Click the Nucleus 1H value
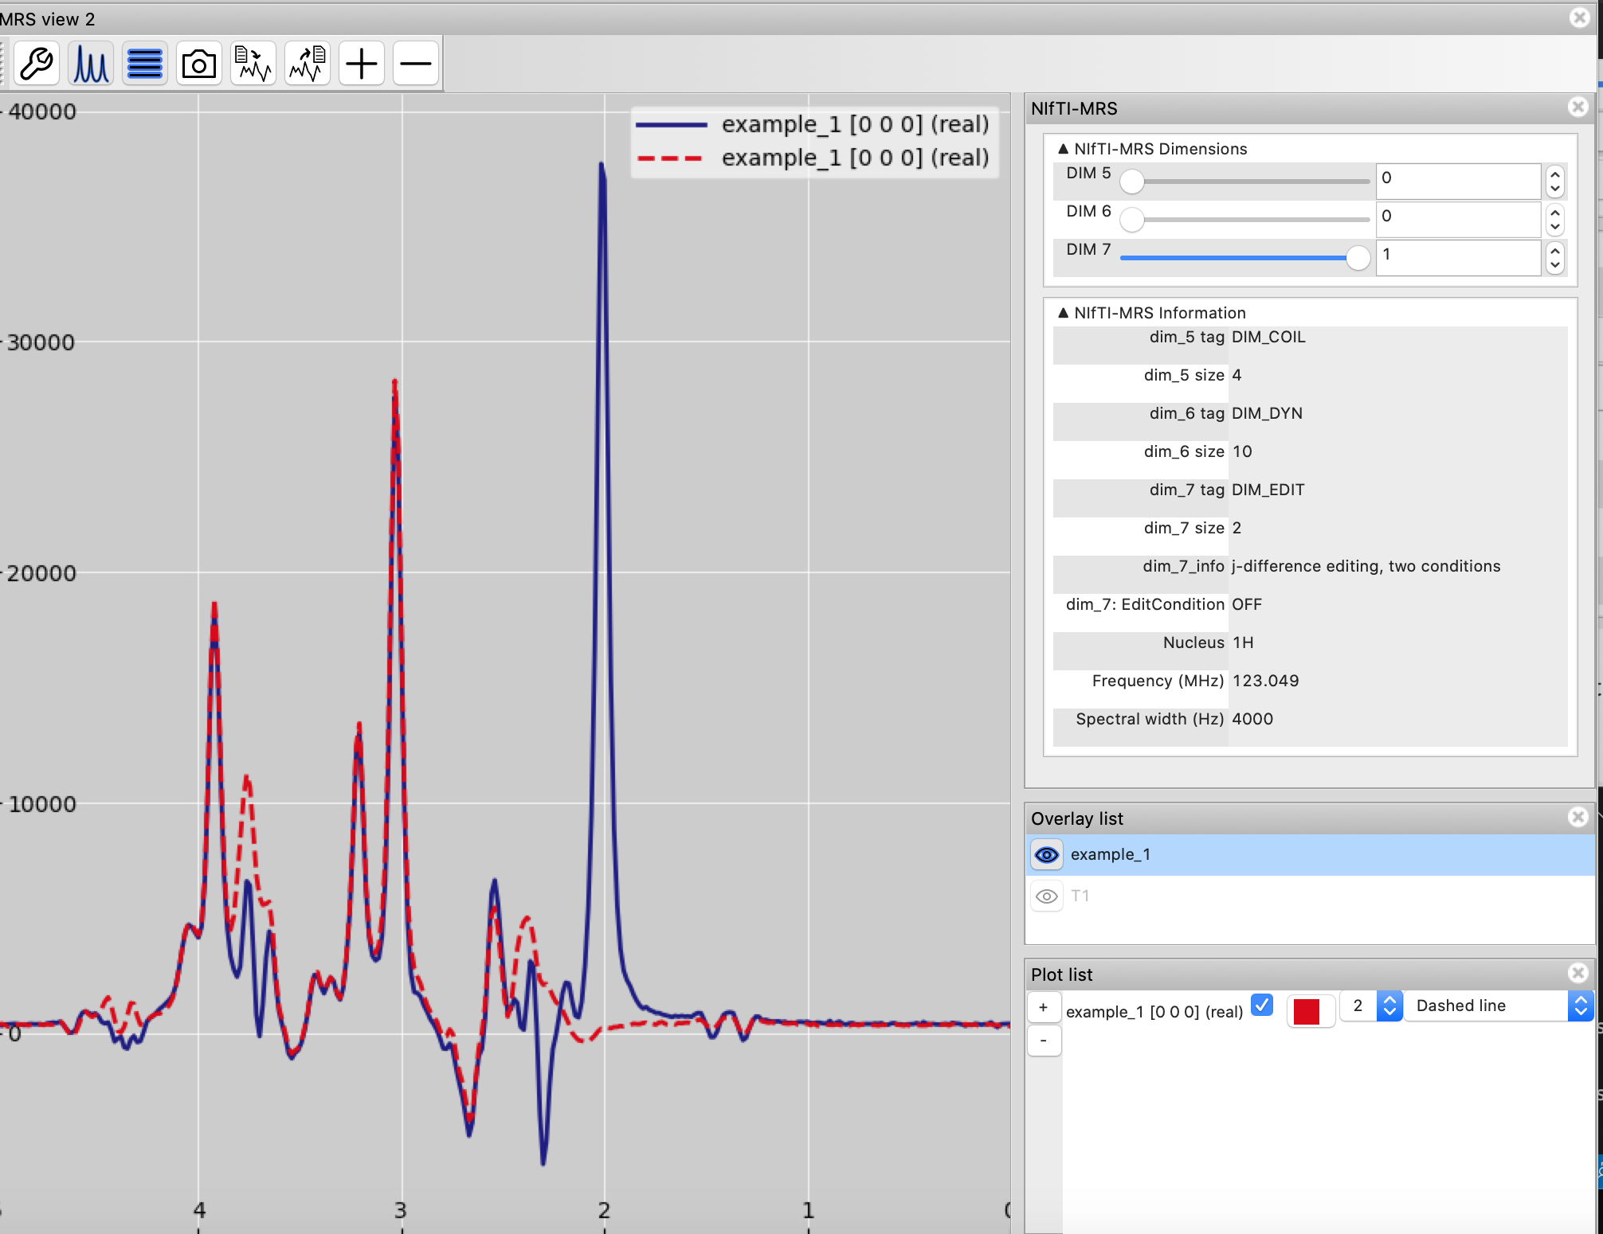The height and width of the screenshot is (1234, 1603). pos(1243,643)
